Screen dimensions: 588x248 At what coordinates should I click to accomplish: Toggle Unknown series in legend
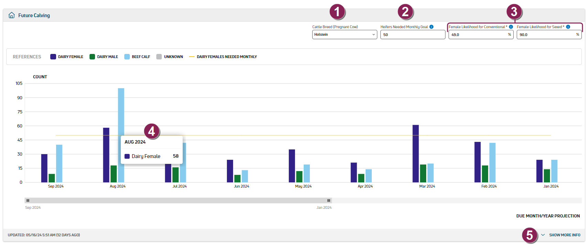[169, 57]
